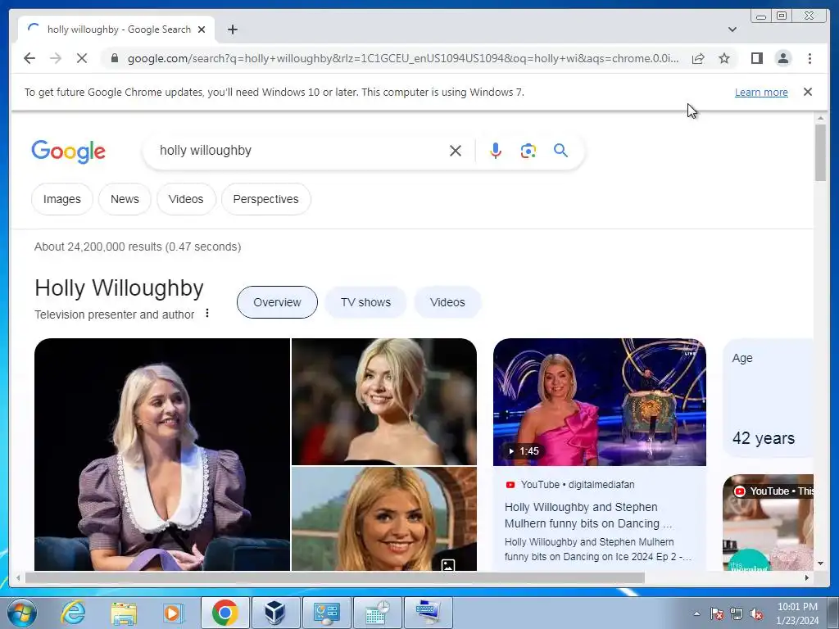Open the YouTube This Morning video thumbnail
Viewport: 839px width, 629px height.
click(x=769, y=523)
